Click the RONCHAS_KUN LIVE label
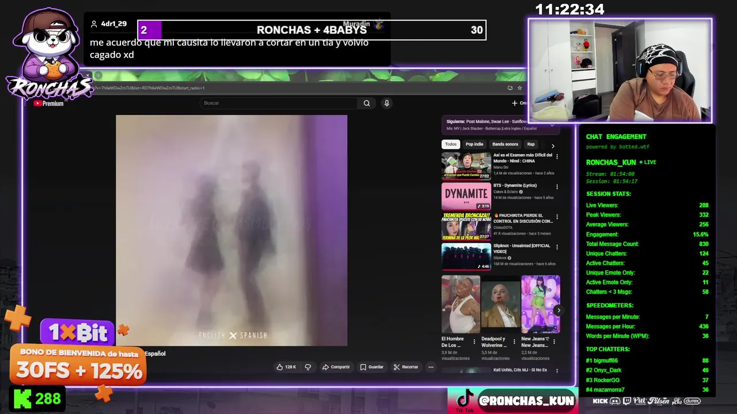 pos(621,162)
